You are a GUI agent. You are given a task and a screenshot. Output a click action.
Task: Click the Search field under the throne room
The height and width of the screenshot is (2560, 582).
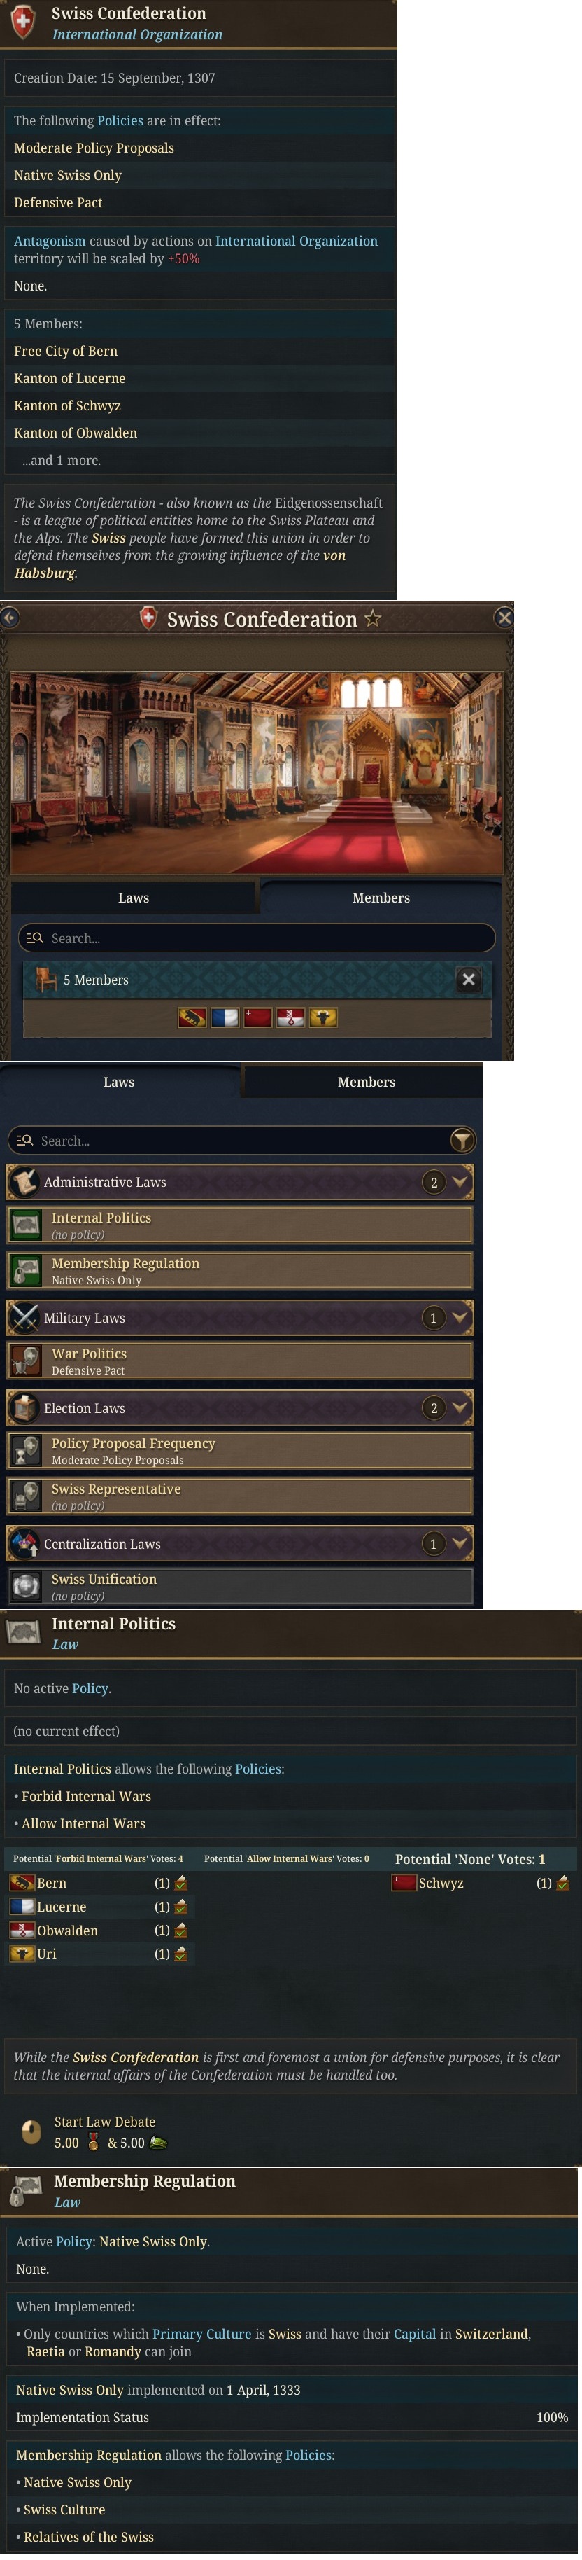[257, 938]
